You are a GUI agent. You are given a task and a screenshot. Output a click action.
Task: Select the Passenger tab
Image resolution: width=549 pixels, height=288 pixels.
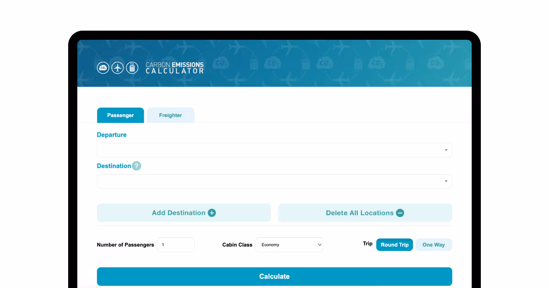point(120,115)
